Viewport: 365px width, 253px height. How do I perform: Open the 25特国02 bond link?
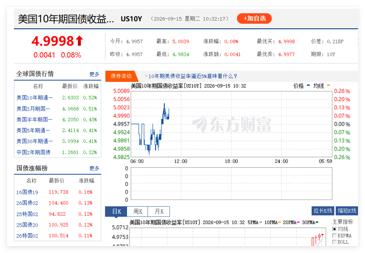27,214
